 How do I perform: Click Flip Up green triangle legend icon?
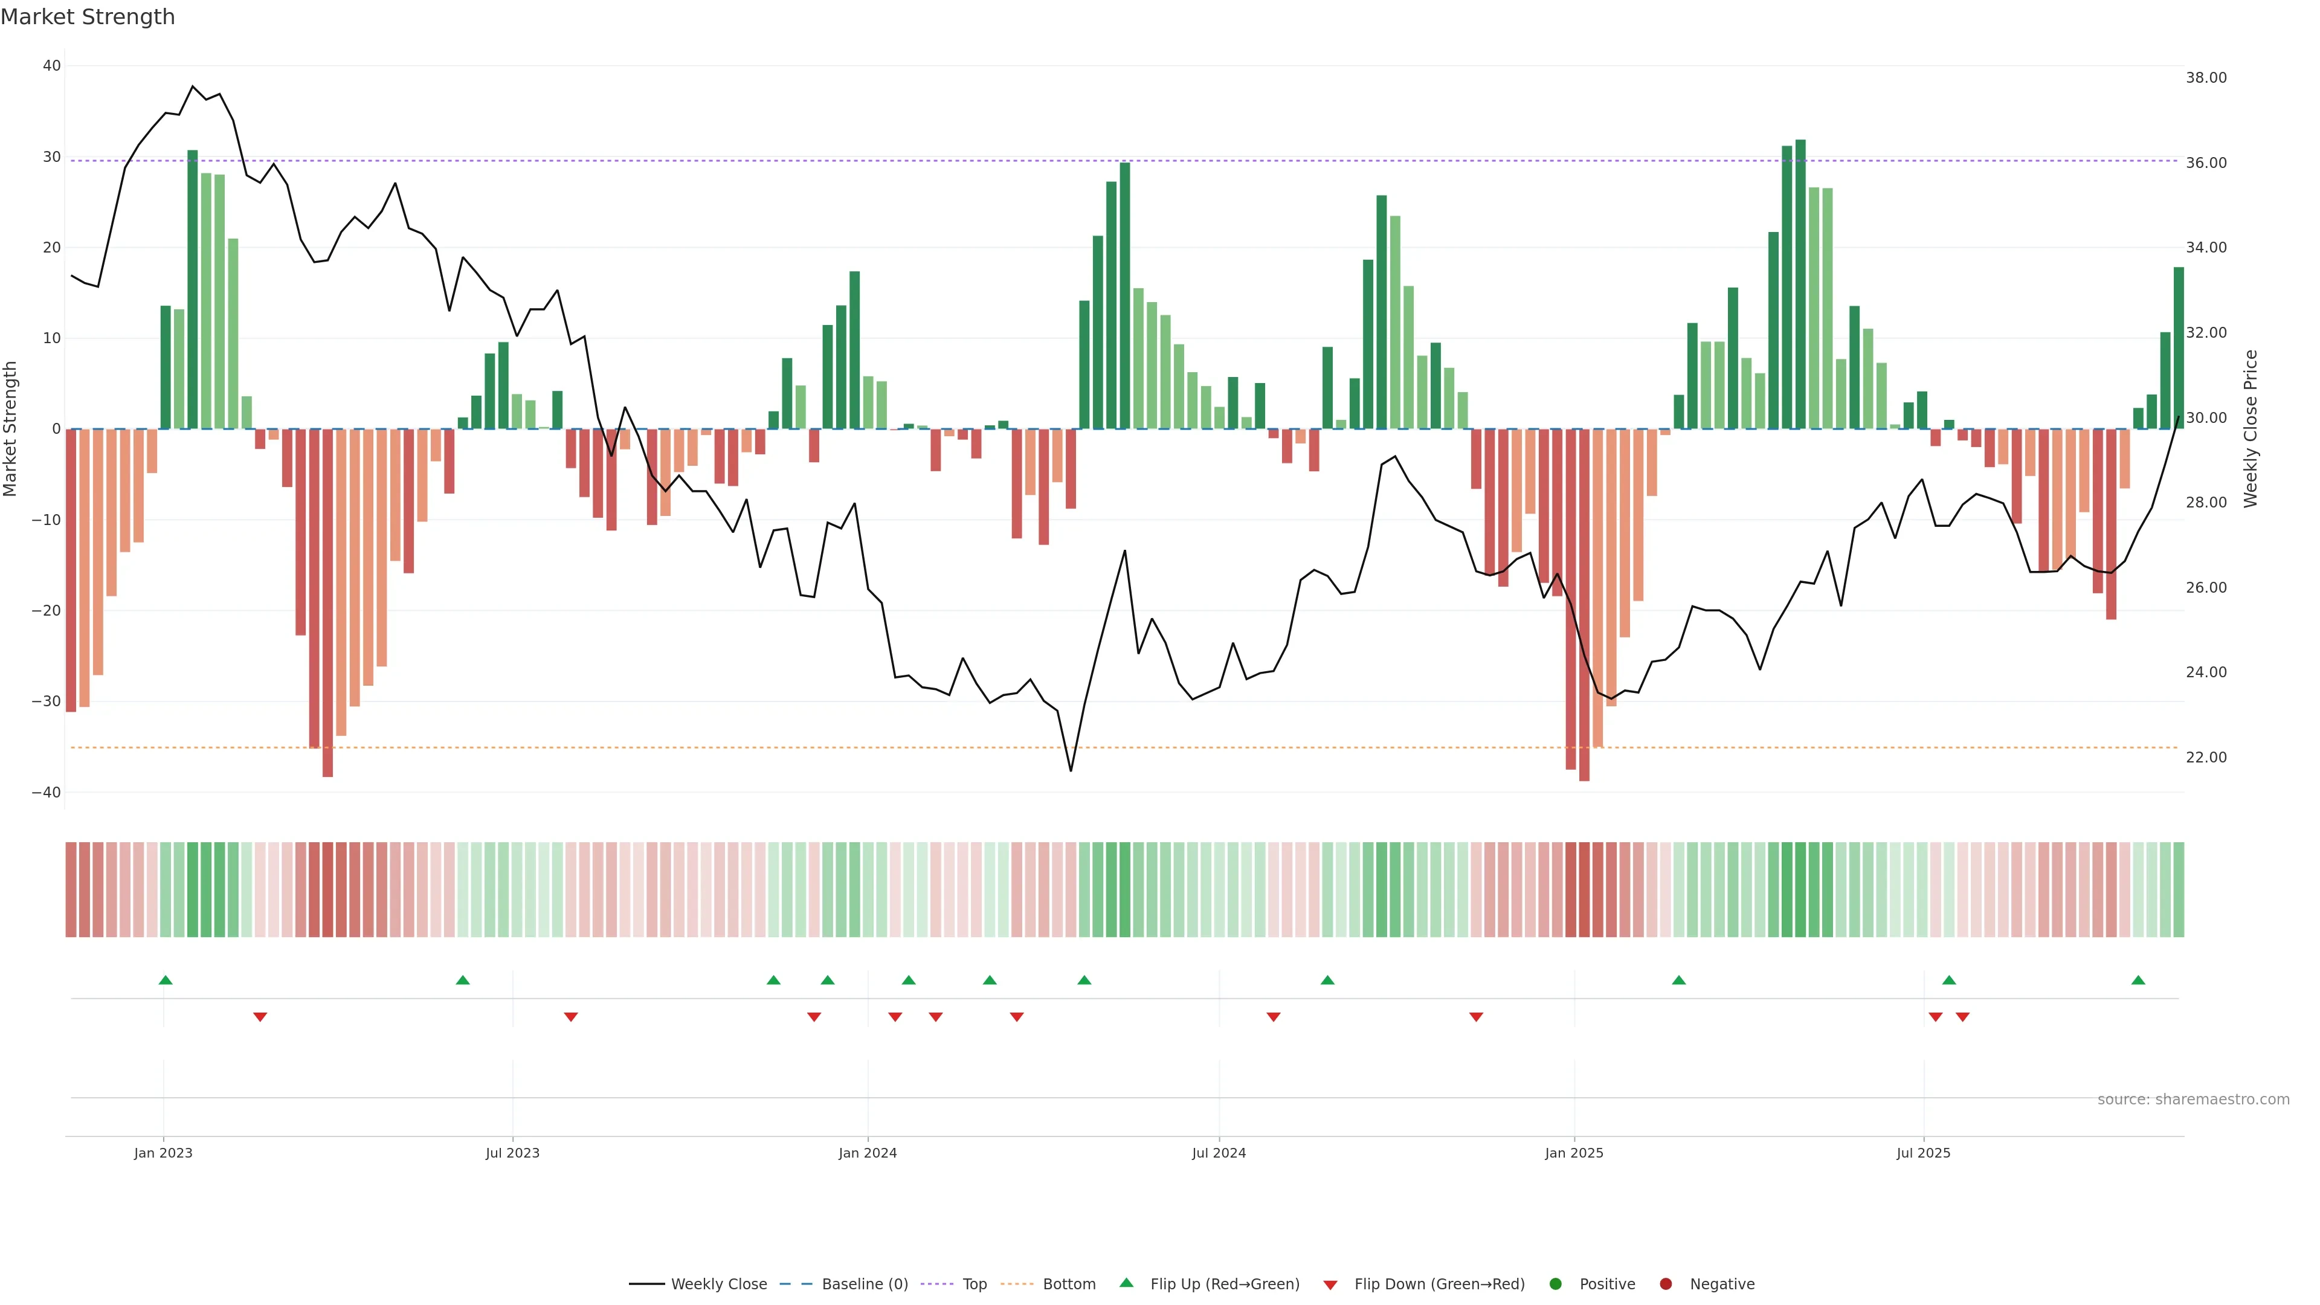pyautogui.click(x=1126, y=1283)
